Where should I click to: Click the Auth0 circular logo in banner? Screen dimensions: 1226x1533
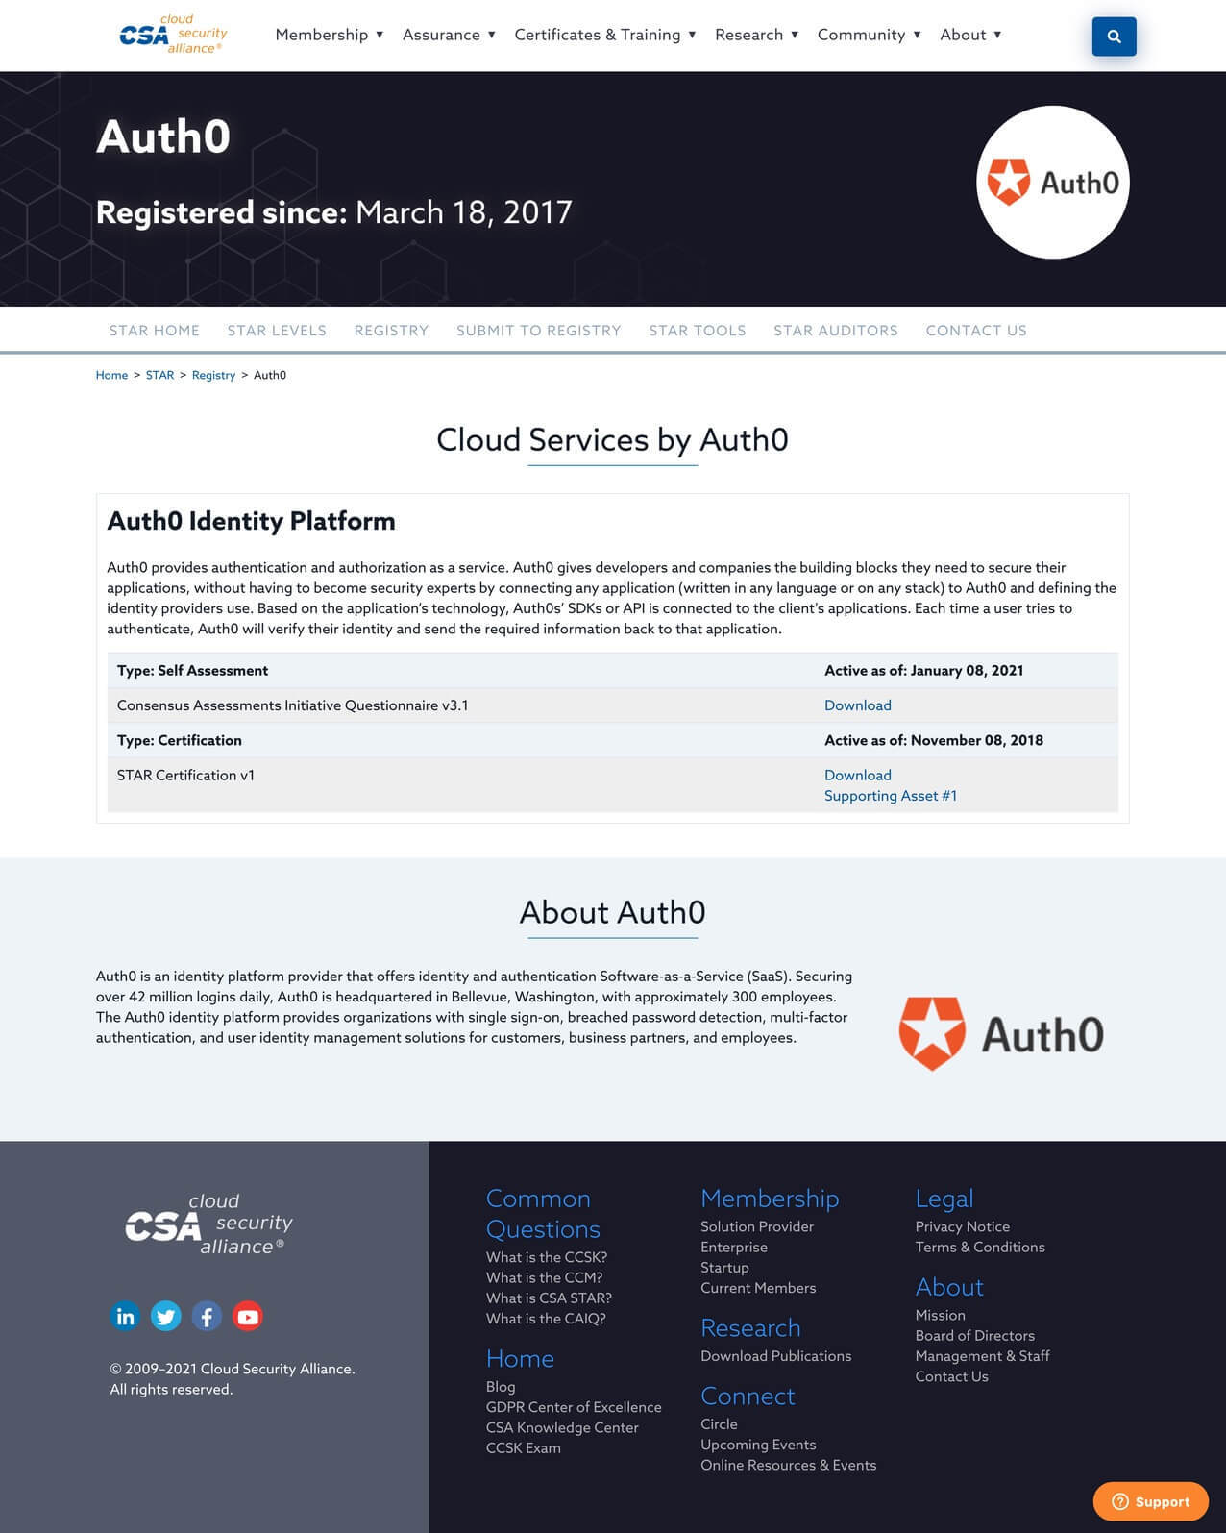click(x=1053, y=182)
